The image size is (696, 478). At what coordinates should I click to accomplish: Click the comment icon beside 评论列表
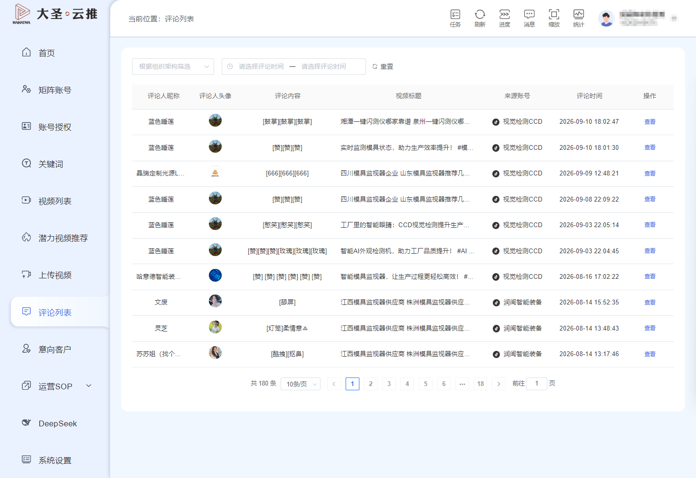(x=27, y=312)
